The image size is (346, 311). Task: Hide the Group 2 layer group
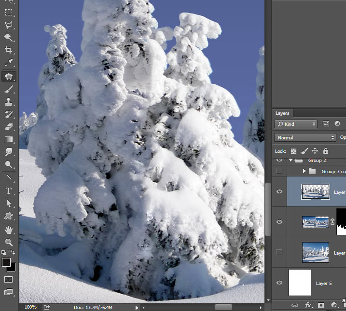point(279,160)
